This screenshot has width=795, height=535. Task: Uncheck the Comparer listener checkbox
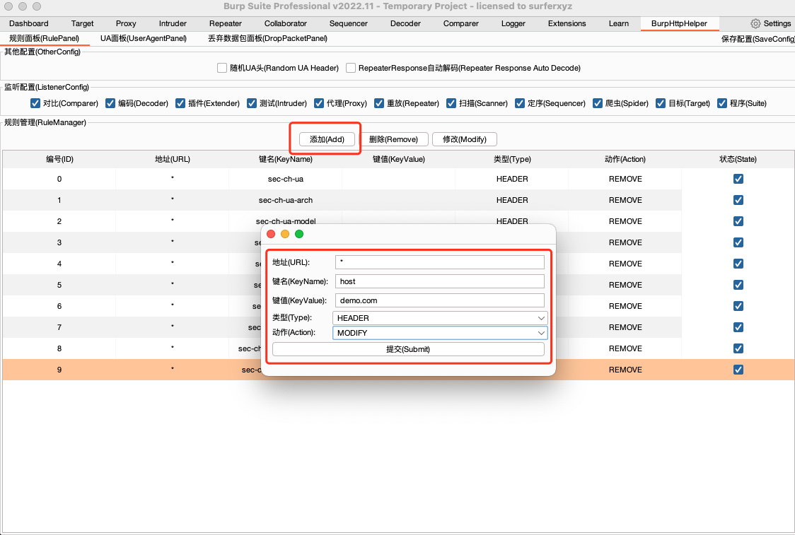(x=35, y=103)
